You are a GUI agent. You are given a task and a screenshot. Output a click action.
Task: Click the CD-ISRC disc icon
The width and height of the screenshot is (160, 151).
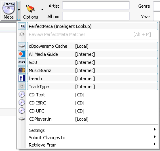click(22, 102)
